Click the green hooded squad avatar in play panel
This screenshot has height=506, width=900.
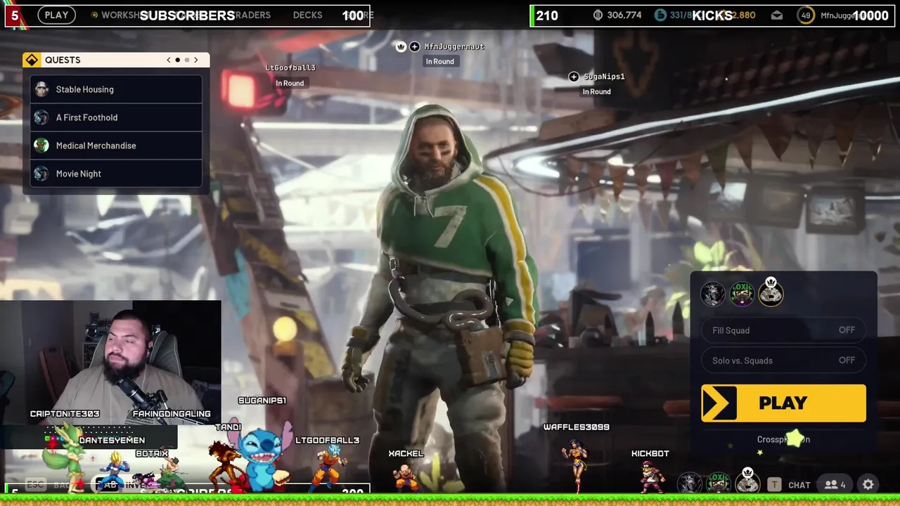[x=741, y=294]
